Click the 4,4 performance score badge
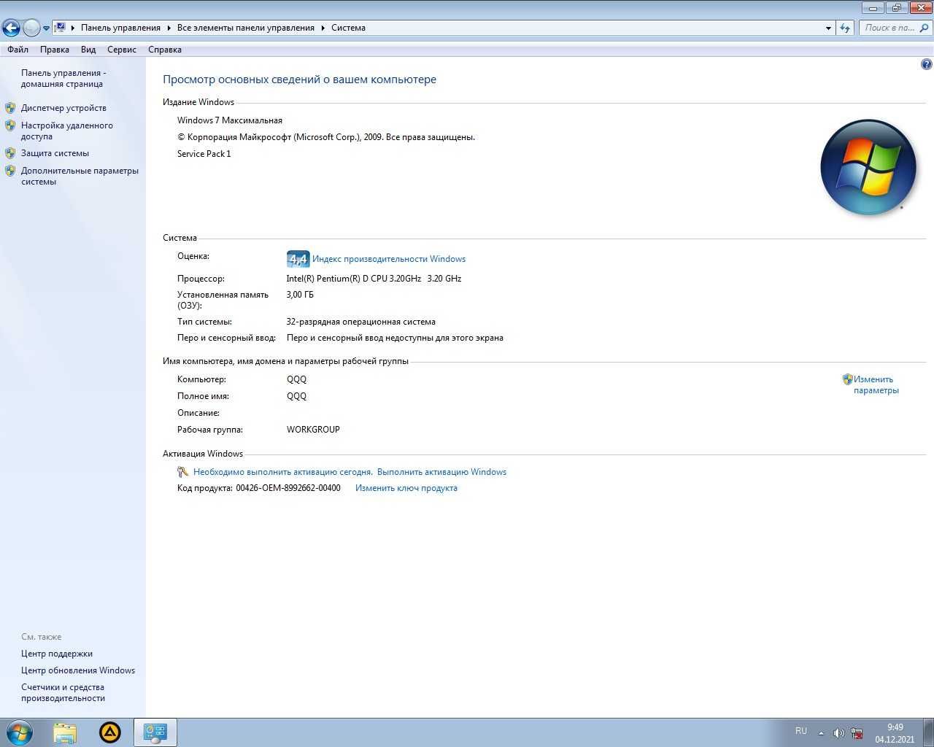The width and height of the screenshot is (934, 747). 298,259
